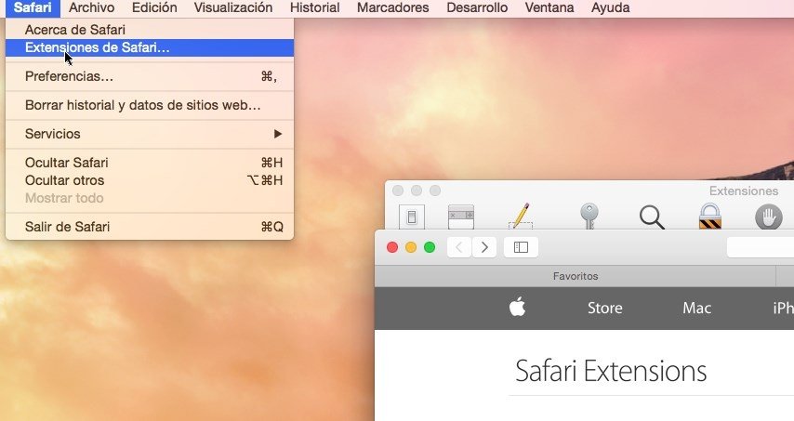Go forward in Safari browser window

[x=484, y=247]
